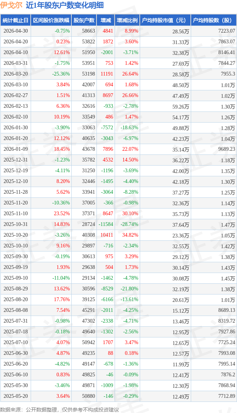Select the 2026-03-20 date cell
The image size is (237, 413).
coord(16,74)
